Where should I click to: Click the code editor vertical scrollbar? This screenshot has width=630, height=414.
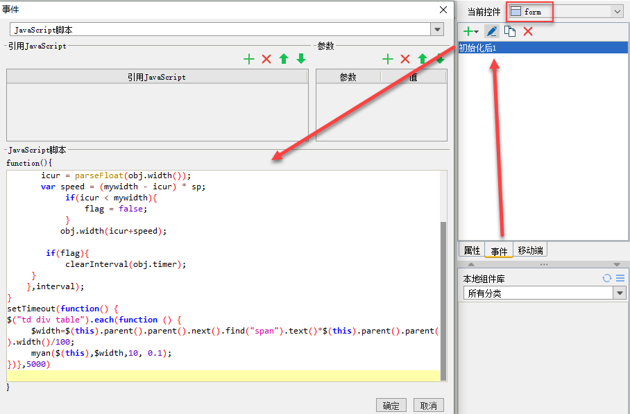tap(443, 300)
